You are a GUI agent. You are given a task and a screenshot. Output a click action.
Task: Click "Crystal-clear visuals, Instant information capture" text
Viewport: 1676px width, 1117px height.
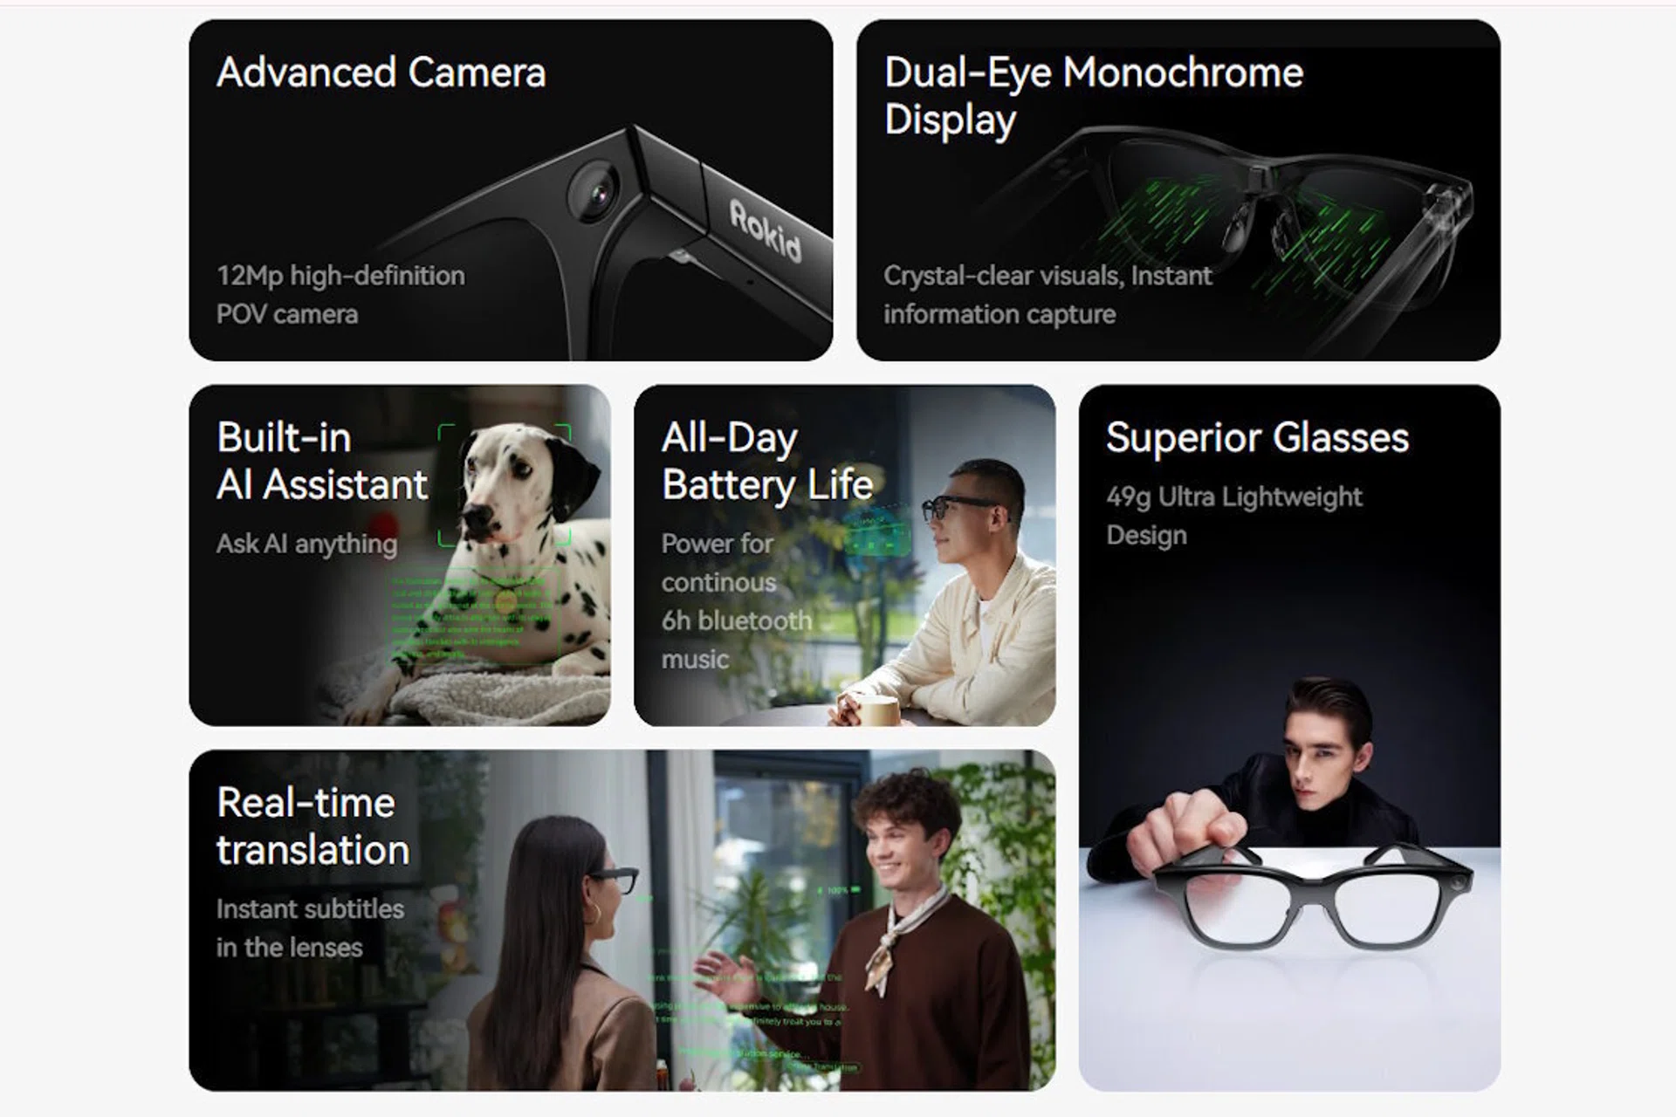pyautogui.click(x=1047, y=294)
